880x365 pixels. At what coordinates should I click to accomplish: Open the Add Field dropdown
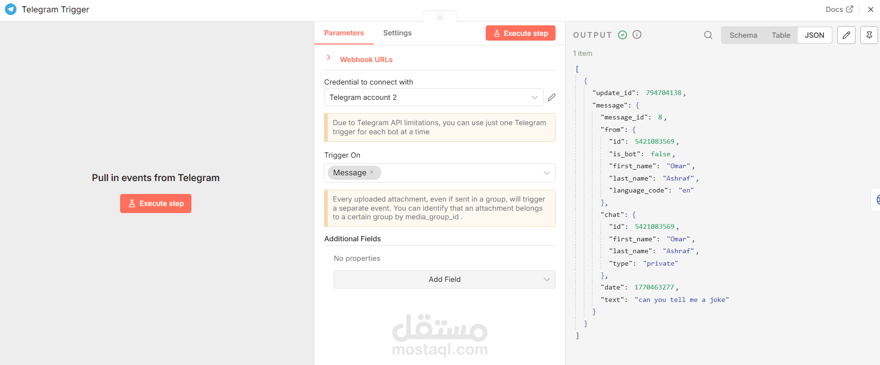[445, 279]
